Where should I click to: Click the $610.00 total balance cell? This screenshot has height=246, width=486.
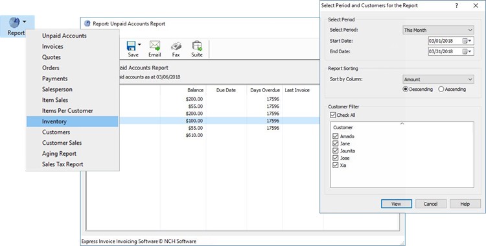click(194, 135)
